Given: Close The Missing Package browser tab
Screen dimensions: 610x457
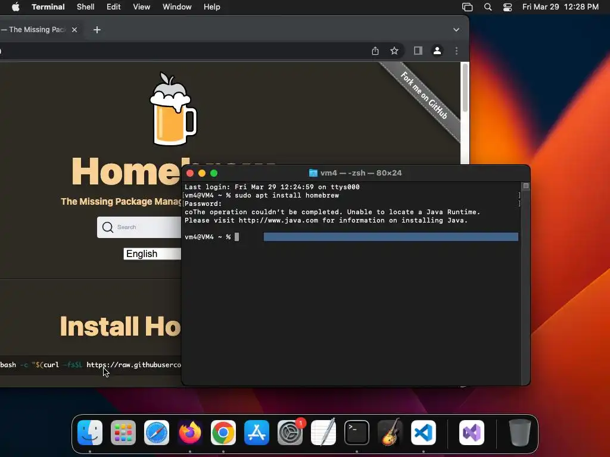Looking at the screenshot, I should [x=74, y=30].
